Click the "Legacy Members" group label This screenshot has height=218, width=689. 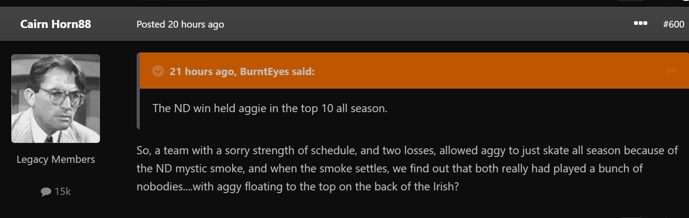[x=56, y=159]
